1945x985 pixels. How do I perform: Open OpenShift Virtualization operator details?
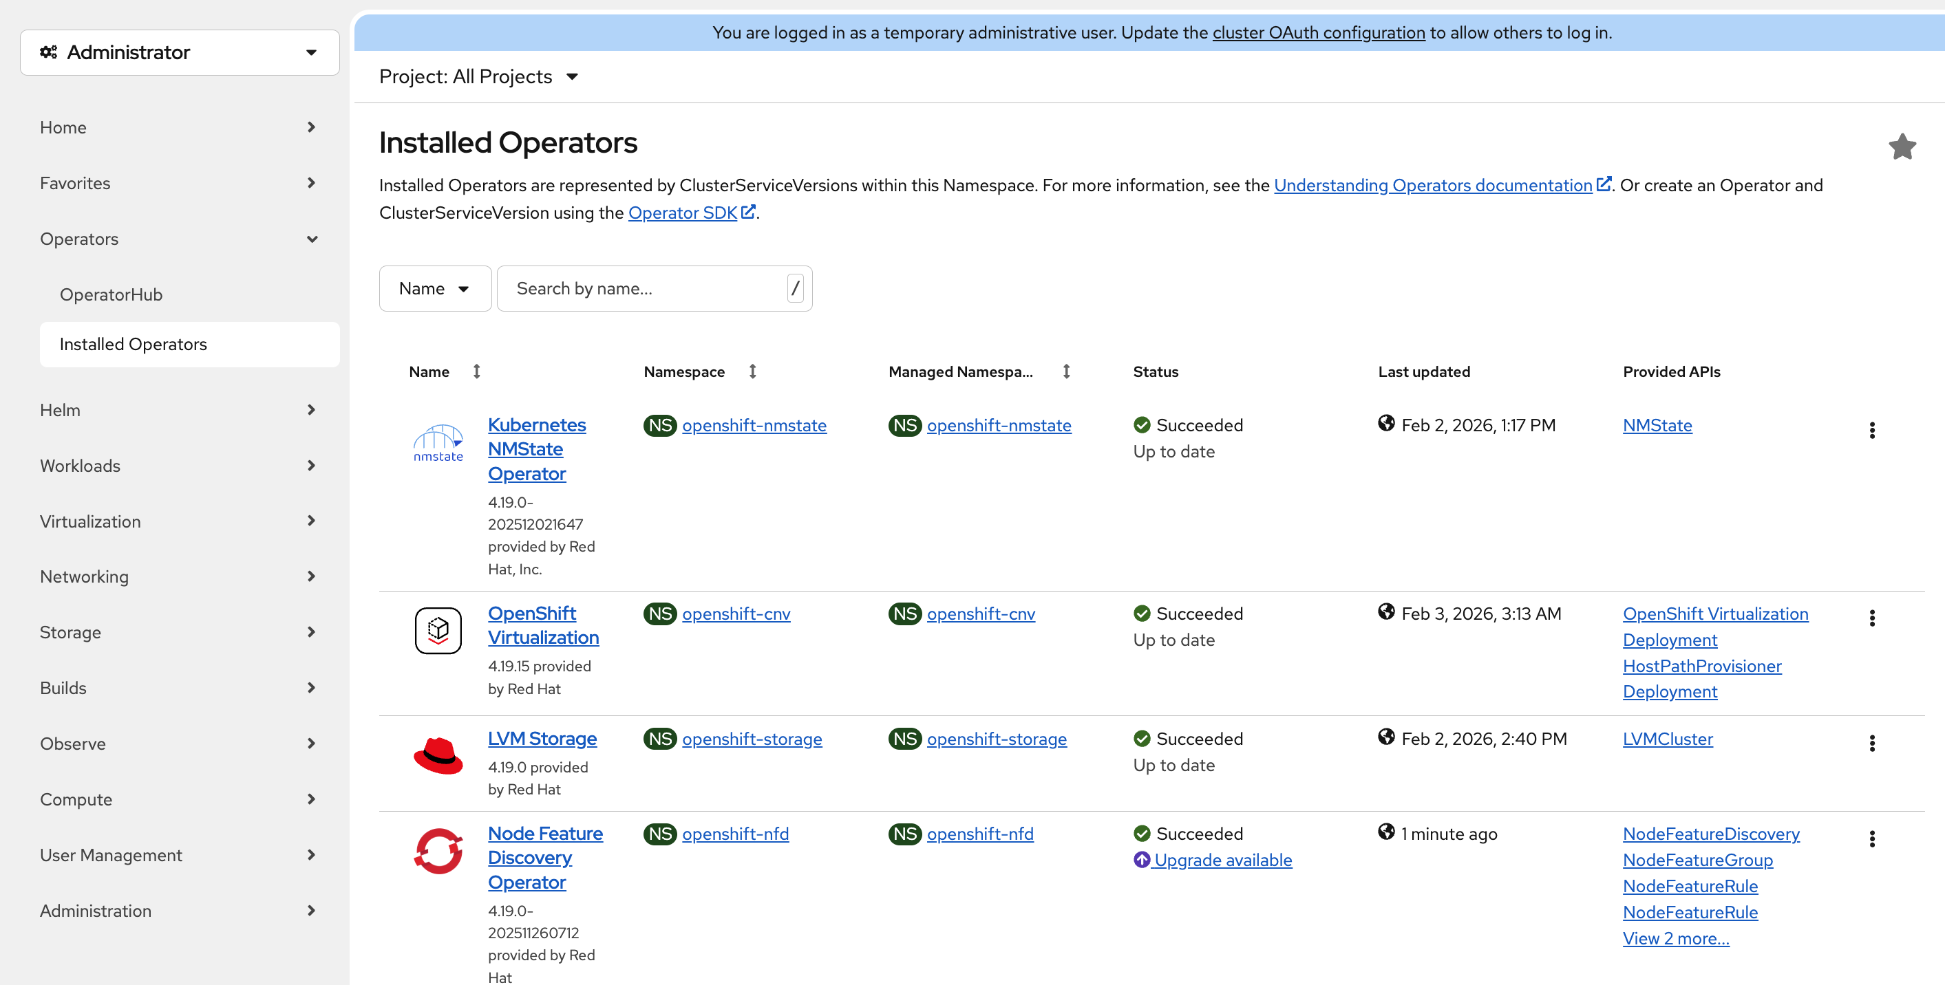543,625
